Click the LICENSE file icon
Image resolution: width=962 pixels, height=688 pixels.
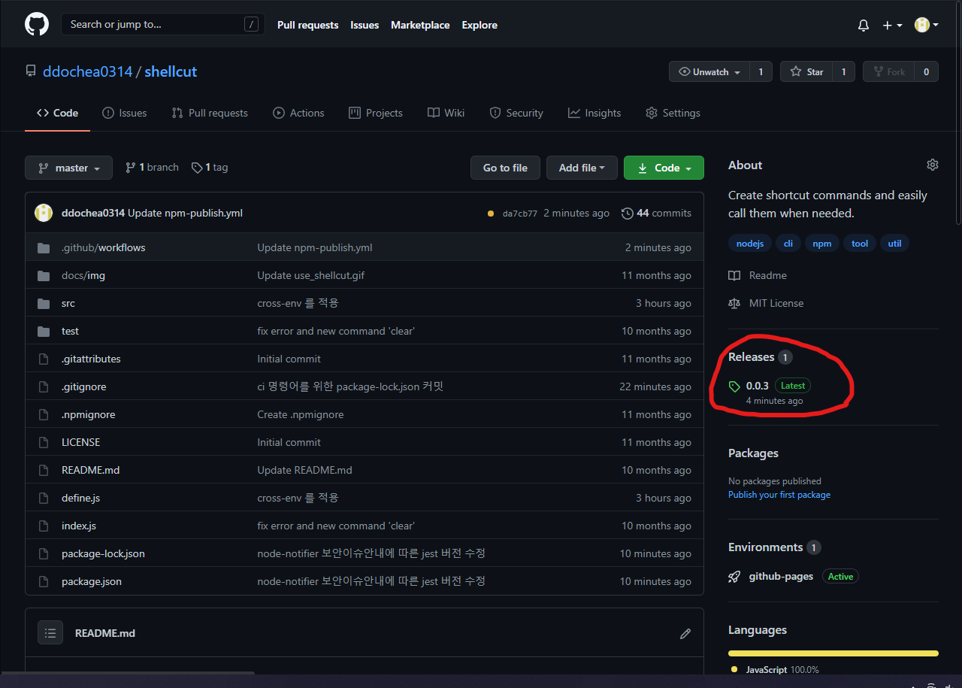(44, 442)
